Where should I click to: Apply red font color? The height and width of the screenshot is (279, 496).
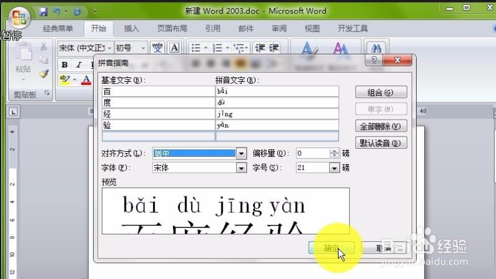point(86,79)
